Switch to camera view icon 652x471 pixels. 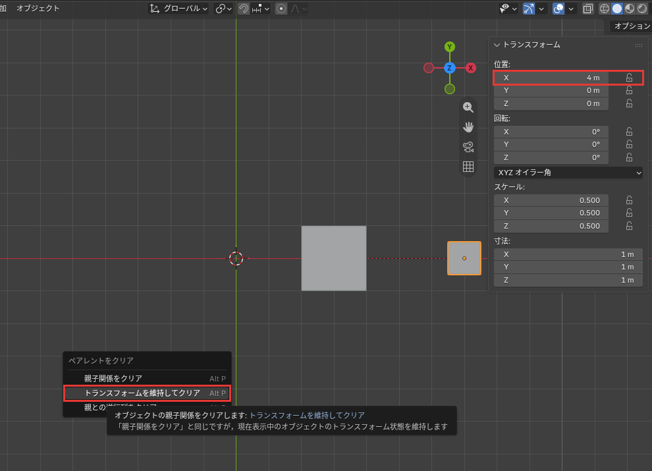[x=468, y=147]
